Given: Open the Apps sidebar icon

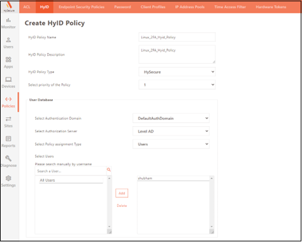Looking at the screenshot, I should [x=8, y=59].
